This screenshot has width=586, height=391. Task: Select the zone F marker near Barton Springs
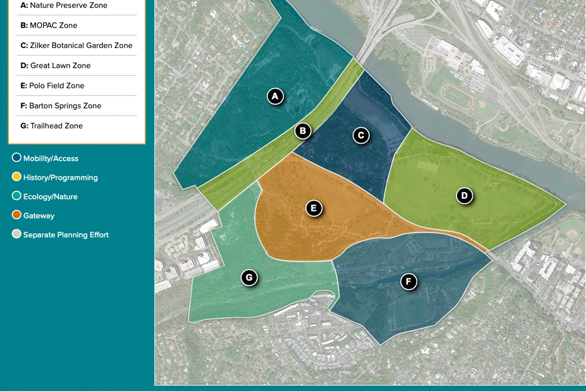[x=408, y=281]
